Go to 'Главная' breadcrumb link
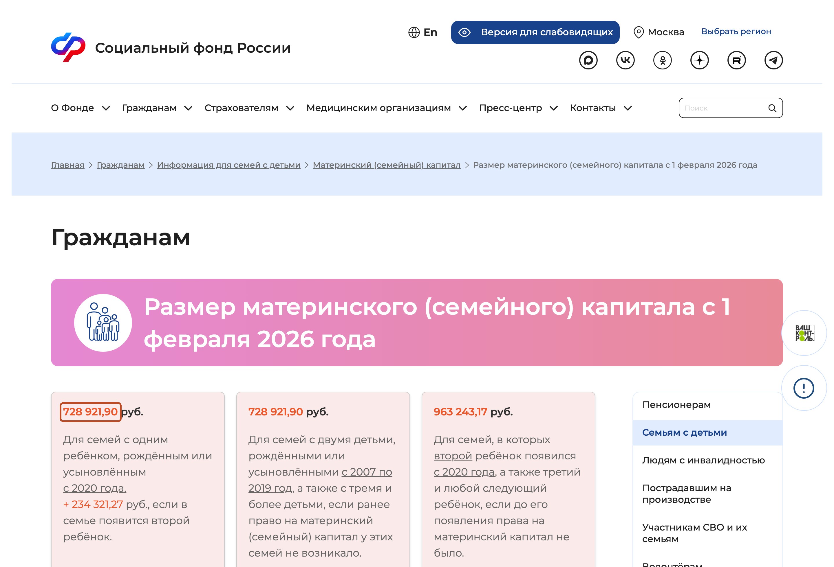This screenshot has width=834, height=567. click(x=67, y=165)
